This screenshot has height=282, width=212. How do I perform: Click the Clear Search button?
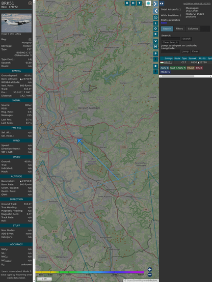point(170,42)
